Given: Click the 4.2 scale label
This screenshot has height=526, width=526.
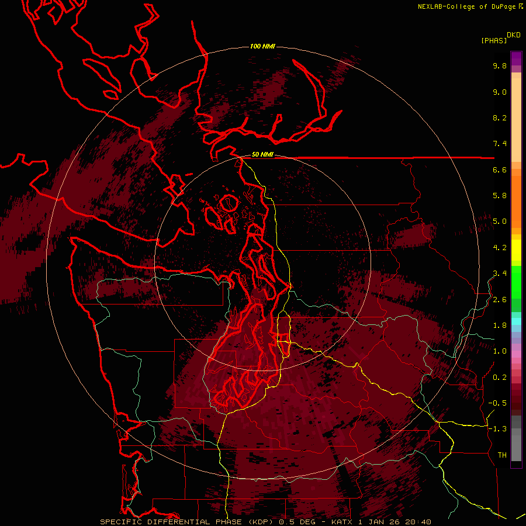Looking at the screenshot, I should tap(500, 248).
